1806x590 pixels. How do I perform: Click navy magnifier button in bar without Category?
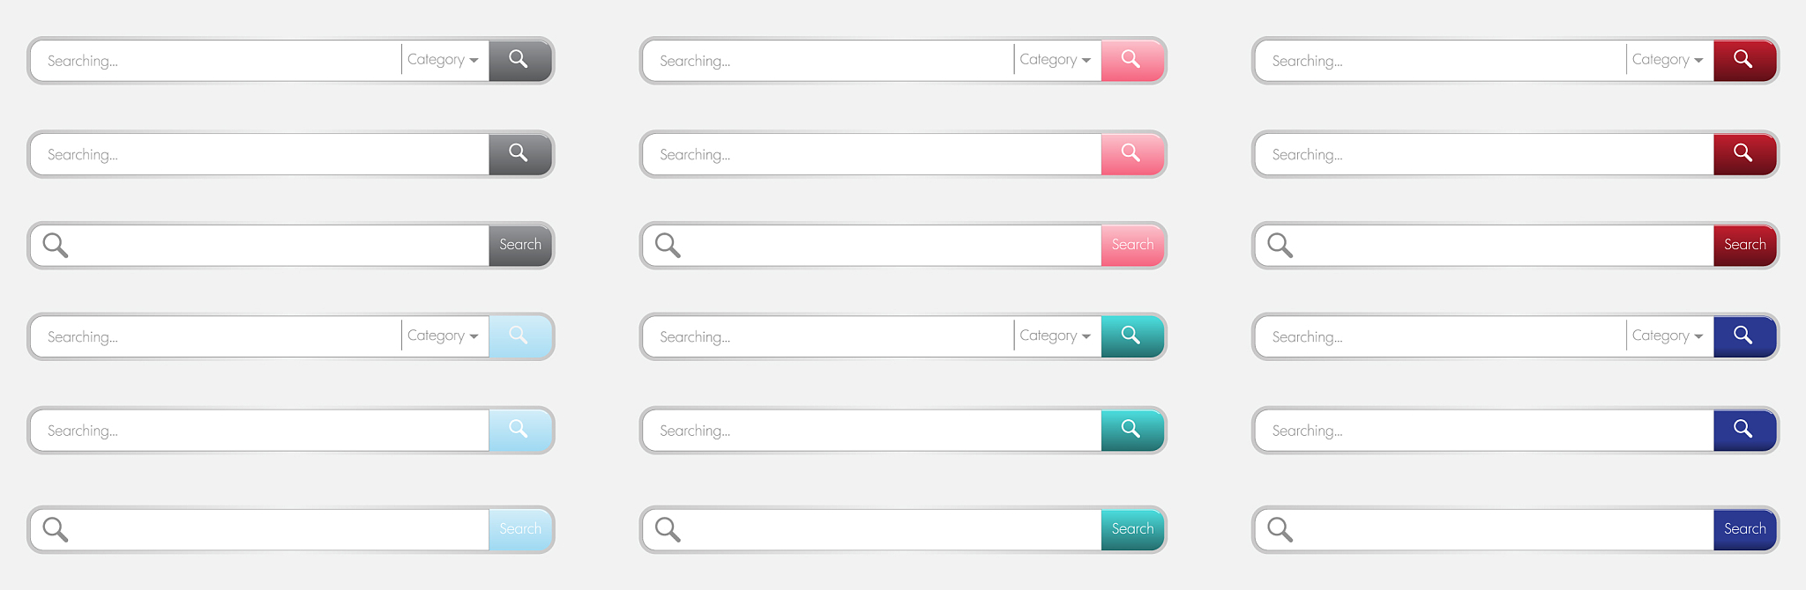click(x=1743, y=430)
